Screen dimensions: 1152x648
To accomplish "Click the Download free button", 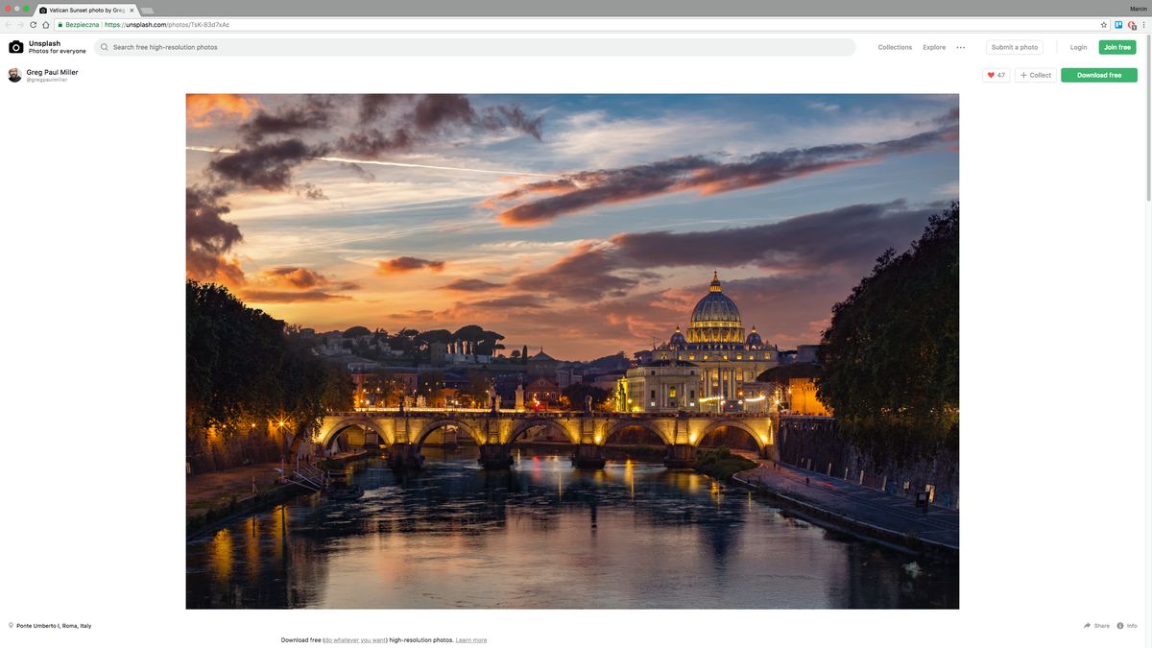I will (1099, 75).
